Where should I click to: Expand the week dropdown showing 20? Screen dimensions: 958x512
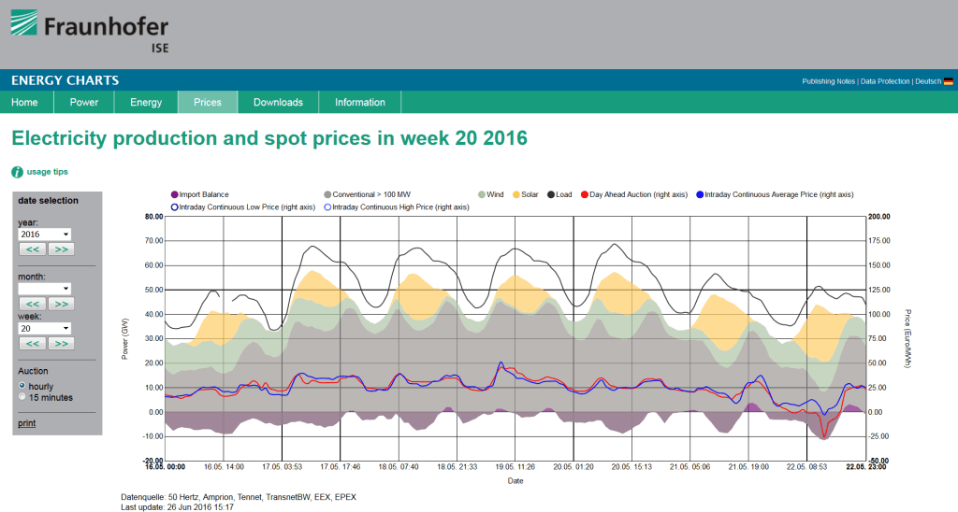[x=45, y=329]
